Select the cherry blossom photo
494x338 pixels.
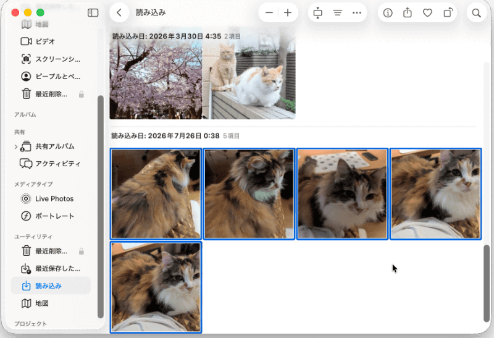coord(156,75)
